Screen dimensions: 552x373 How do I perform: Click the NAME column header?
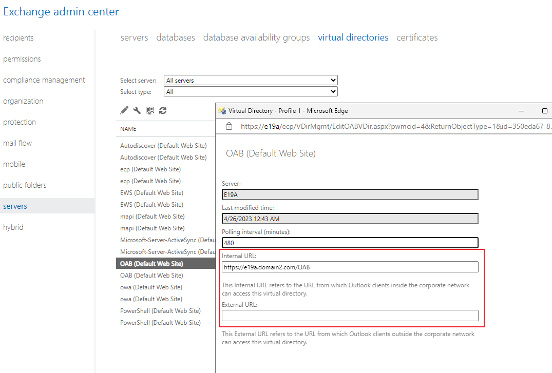point(128,129)
